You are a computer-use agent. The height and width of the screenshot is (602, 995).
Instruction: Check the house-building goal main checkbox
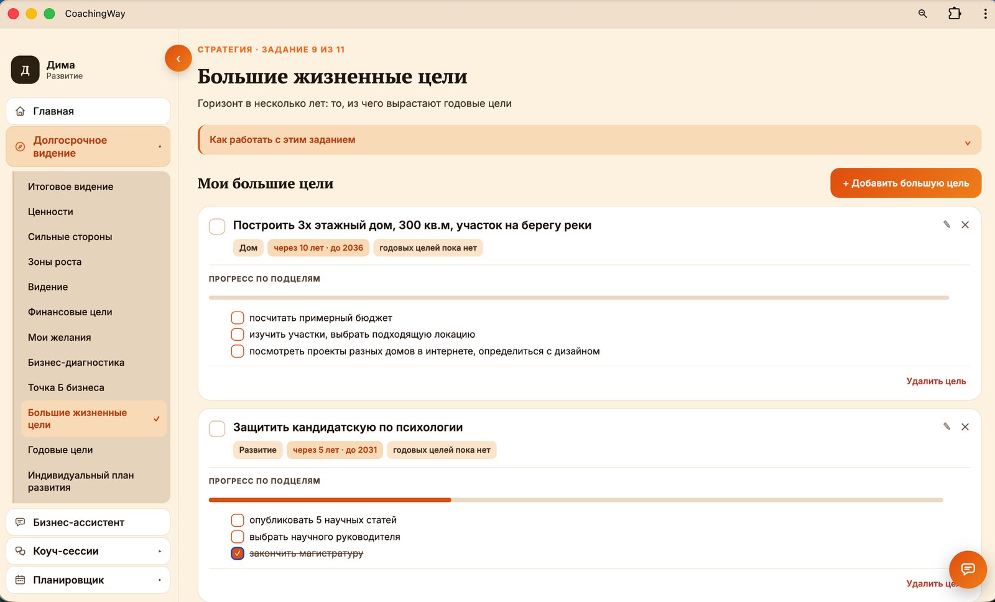click(217, 226)
